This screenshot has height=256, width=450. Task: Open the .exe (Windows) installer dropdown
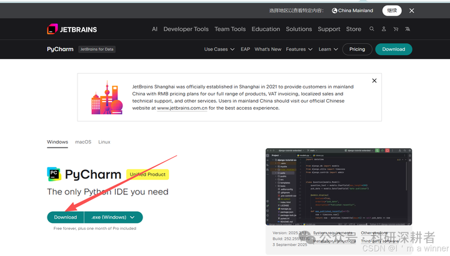click(x=113, y=217)
